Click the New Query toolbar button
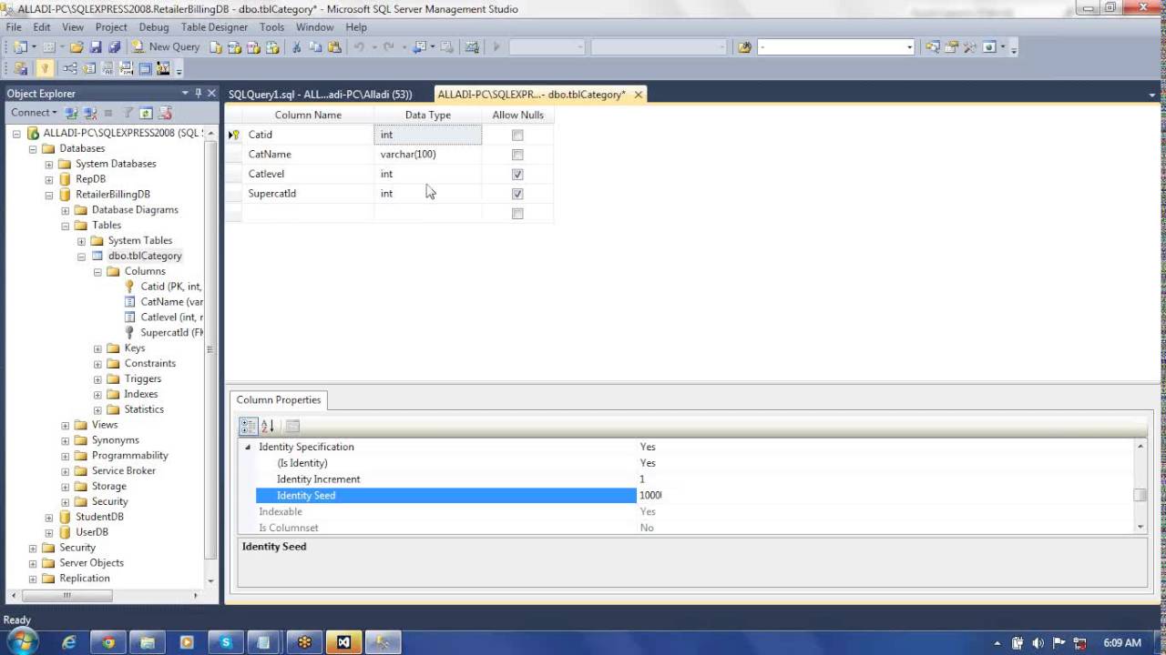 point(167,46)
